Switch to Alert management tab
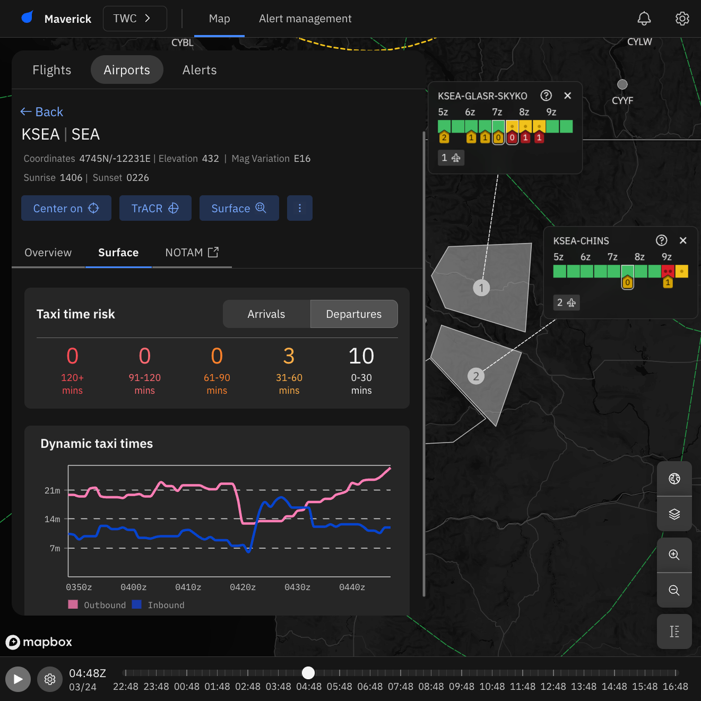 [305, 19]
